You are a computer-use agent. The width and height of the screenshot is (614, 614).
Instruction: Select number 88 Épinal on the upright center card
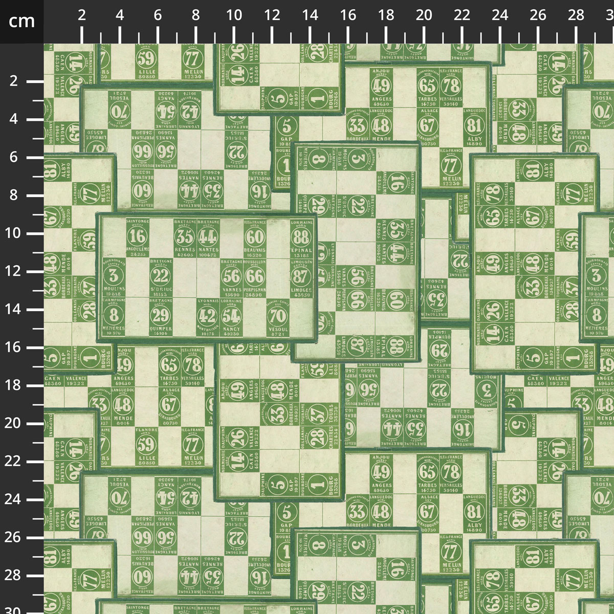pos(301,237)
